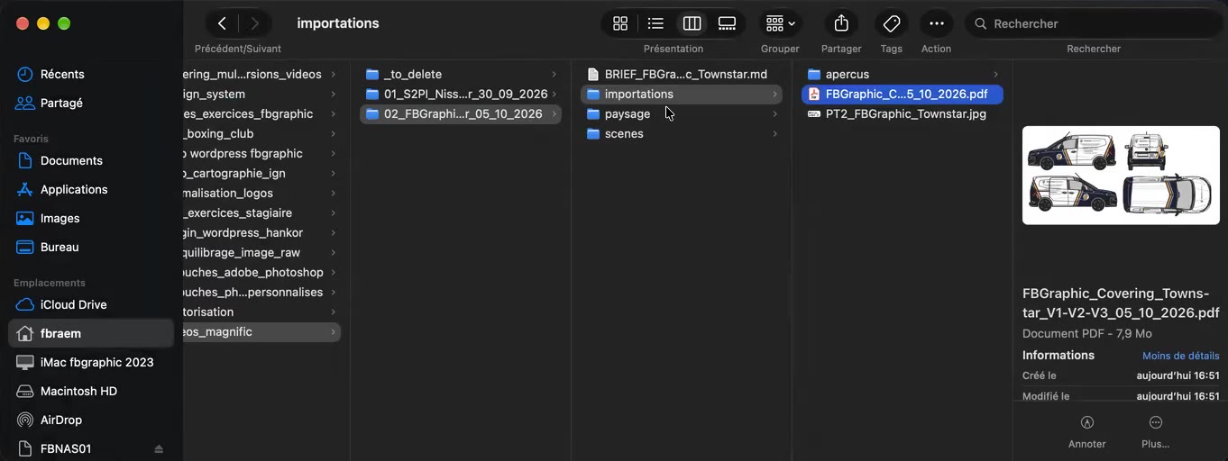
Task: Select iMac fbgraphic 2023 location
Action: (91, 362)
